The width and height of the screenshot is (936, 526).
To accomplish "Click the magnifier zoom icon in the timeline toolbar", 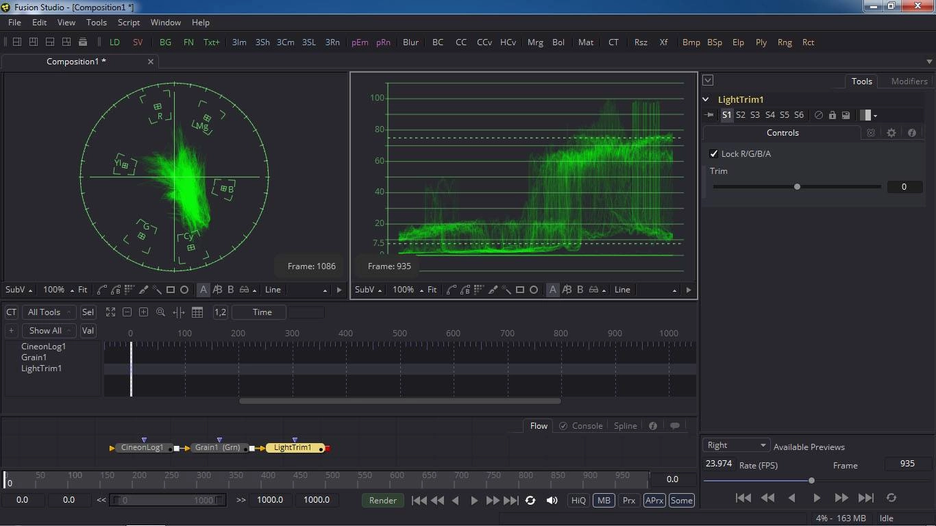I will [x=160, y=312].
